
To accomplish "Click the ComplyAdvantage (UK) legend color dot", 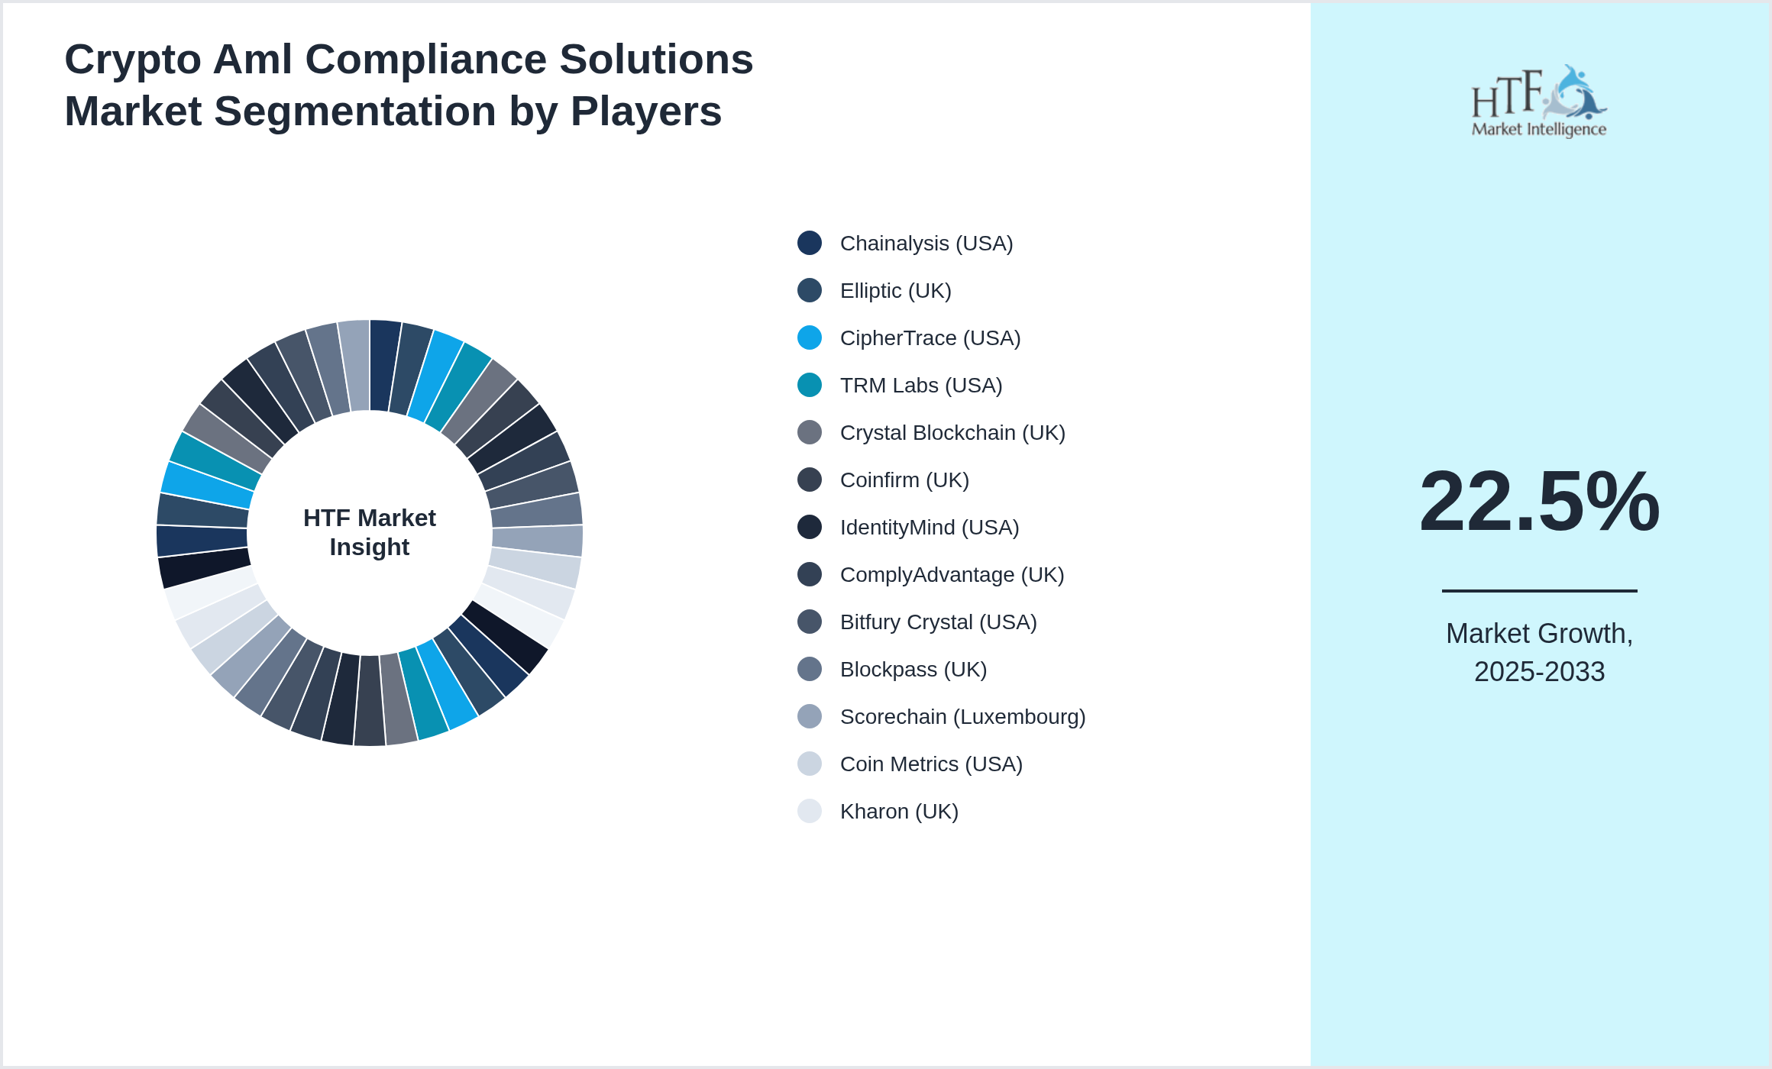I will tap(810, 574).
